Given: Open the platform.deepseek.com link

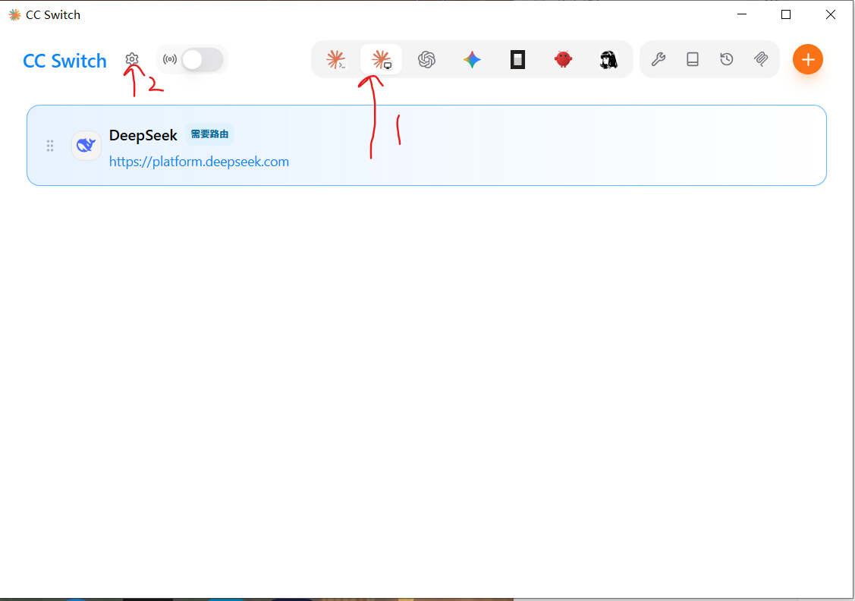Looking at the screenshot, I should [x=199, y=162].
